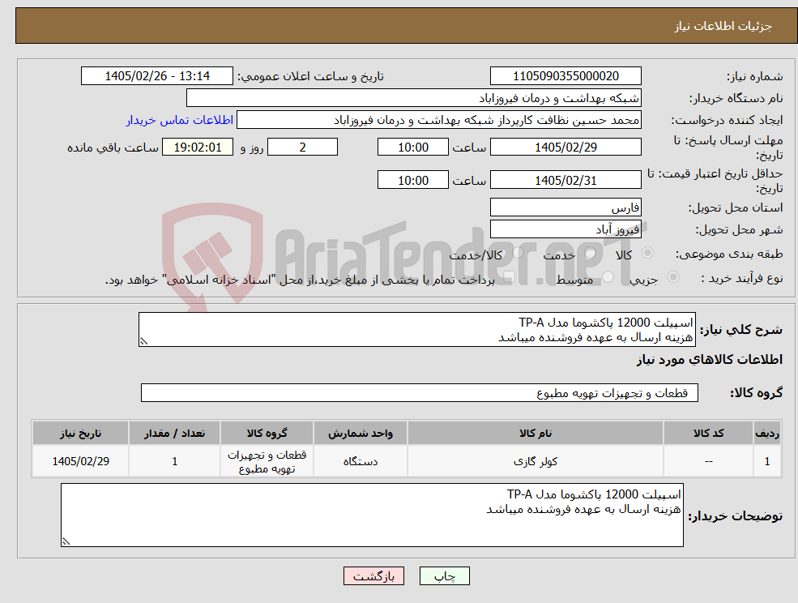Click the بازگشت (back) button
798x603 pixels.
(x=373, y=576)
